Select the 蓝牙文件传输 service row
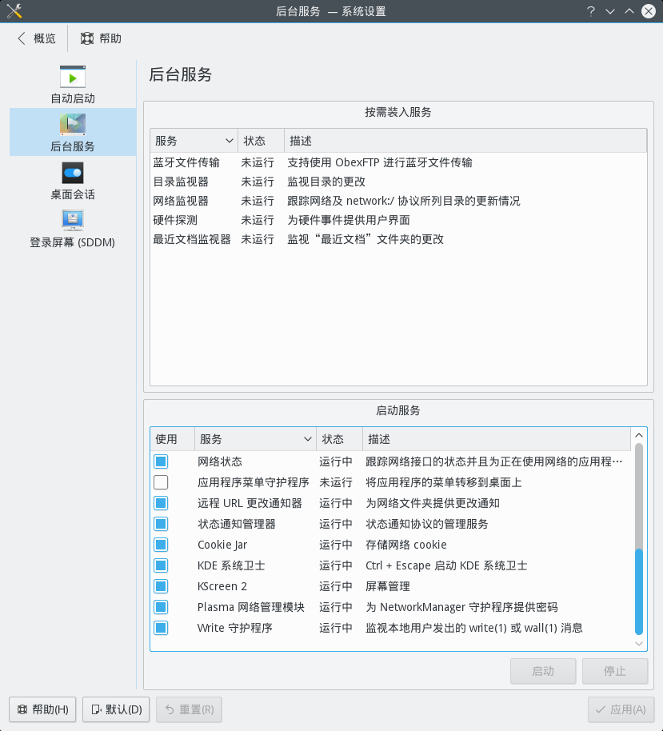The height and width of the screenshot is (731, 663). (x=398, y=162)
